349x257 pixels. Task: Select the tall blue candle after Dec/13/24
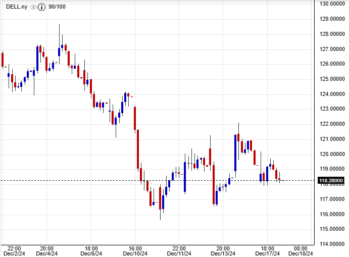click(x=235, y=152)
